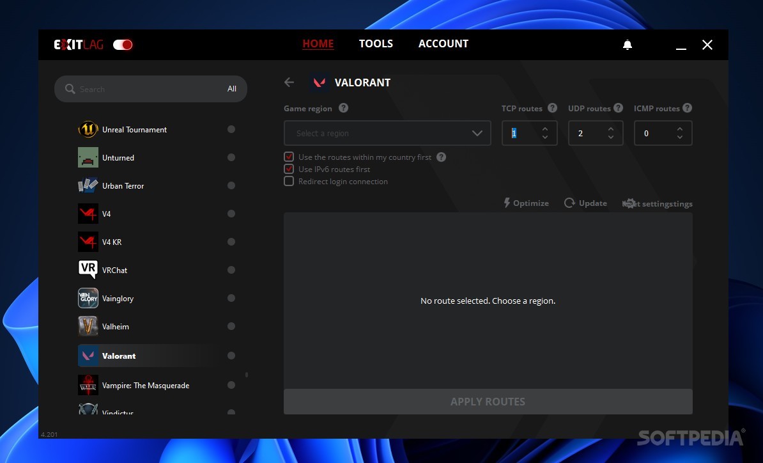Decrease UDP routes with down arrow
Screen dimensions: 763x463
coord(611,137)
